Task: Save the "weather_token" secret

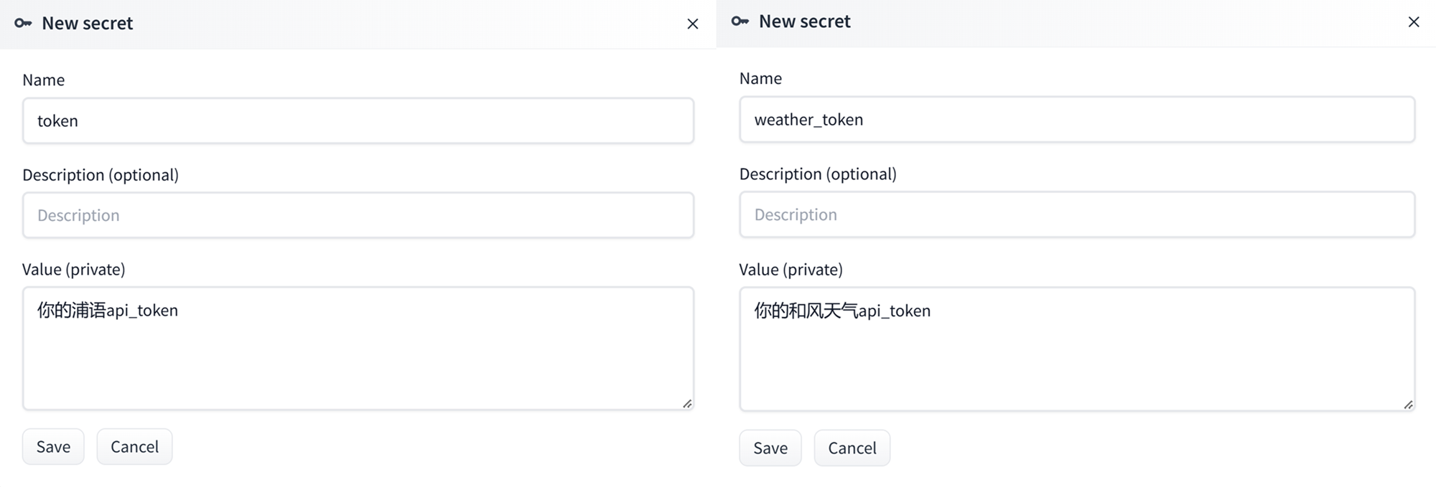Action: point(770,448)
